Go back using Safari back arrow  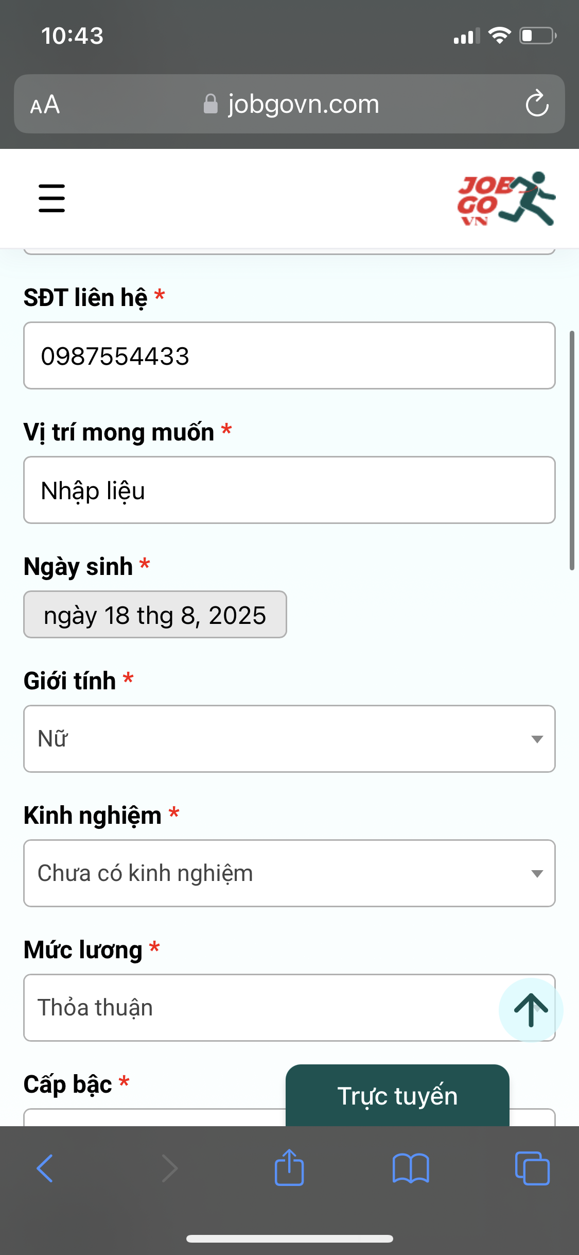(x=45, y=1168)
